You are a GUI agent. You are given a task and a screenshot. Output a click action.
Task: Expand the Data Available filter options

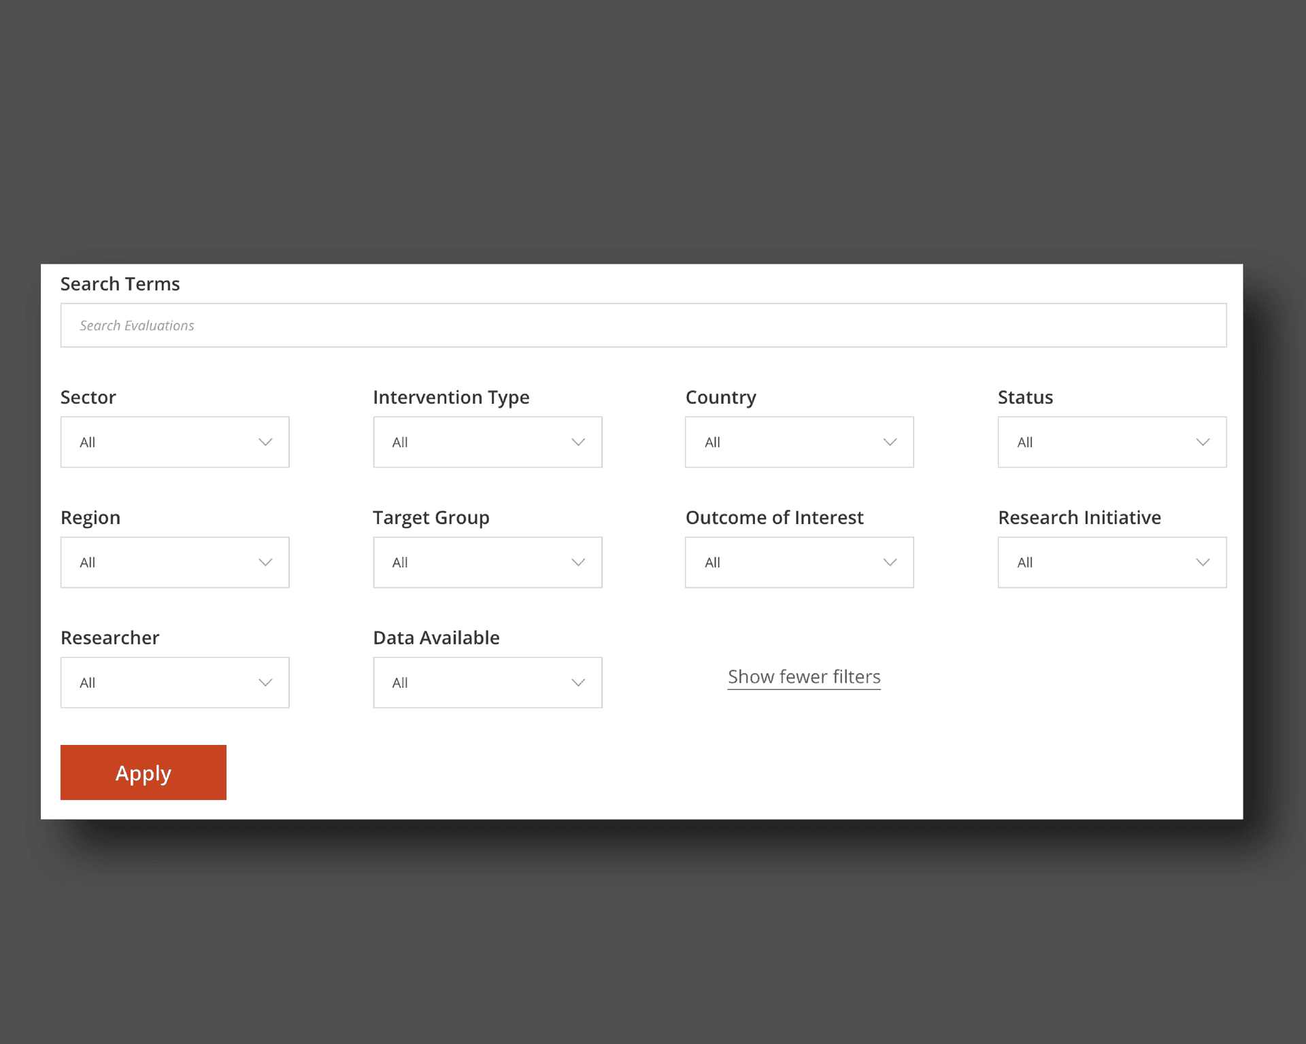pyautogui.click(x=486, y=682)
